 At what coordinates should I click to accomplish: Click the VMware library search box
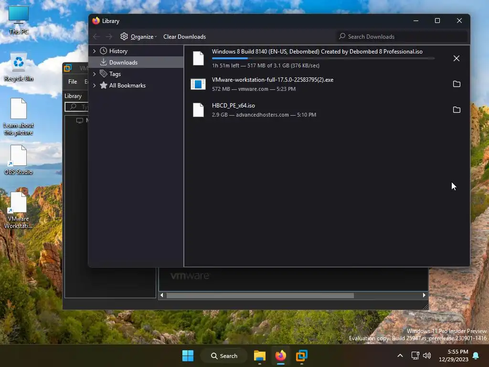tap(77, 107)
